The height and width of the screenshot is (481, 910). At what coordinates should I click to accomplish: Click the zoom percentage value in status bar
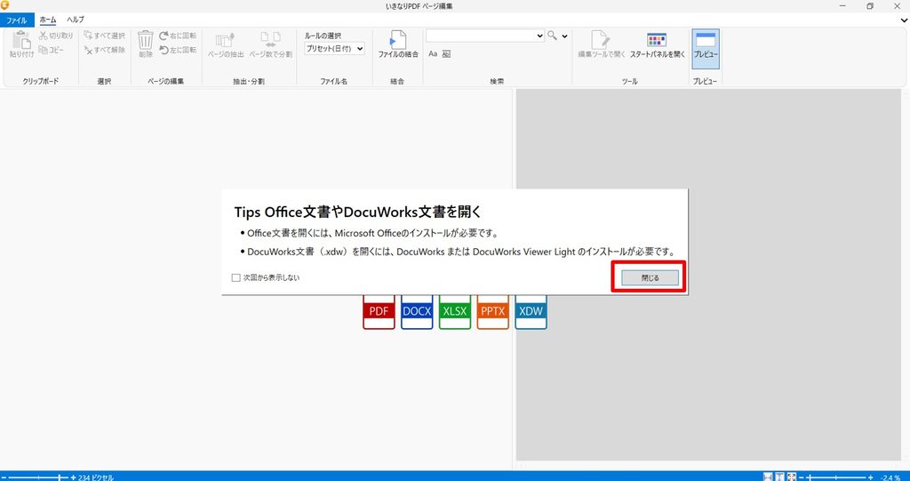[890, 477]
